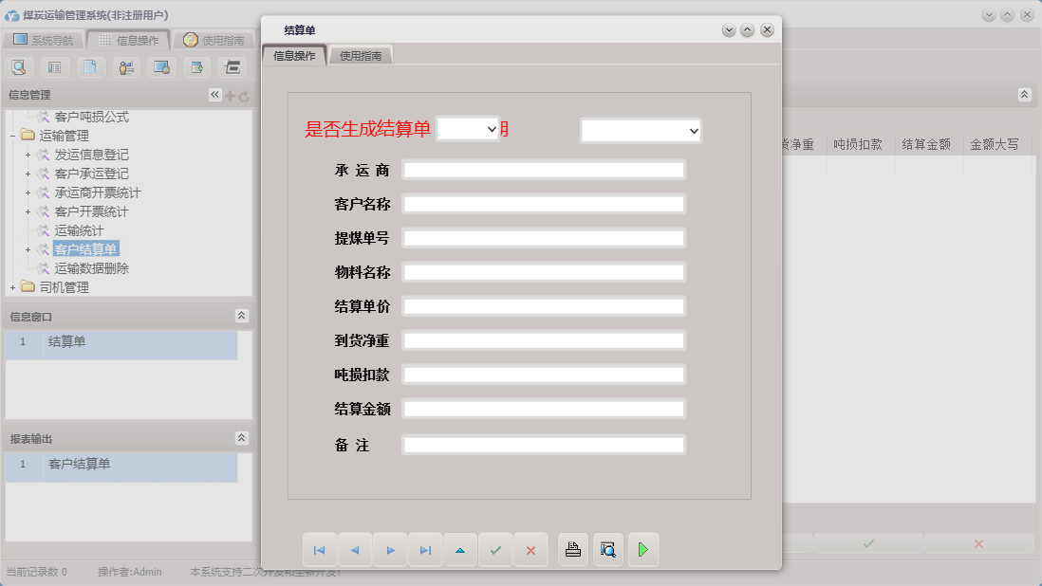Image resolution: width=1042 pixels, height=586 pixels.
Task: Confirm with the green checkmark in the dialog
Action: 495,549
